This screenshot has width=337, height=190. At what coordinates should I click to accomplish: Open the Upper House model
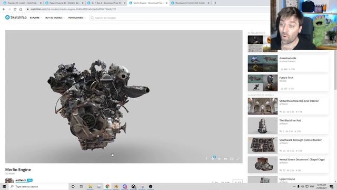[x=287, y=179]
